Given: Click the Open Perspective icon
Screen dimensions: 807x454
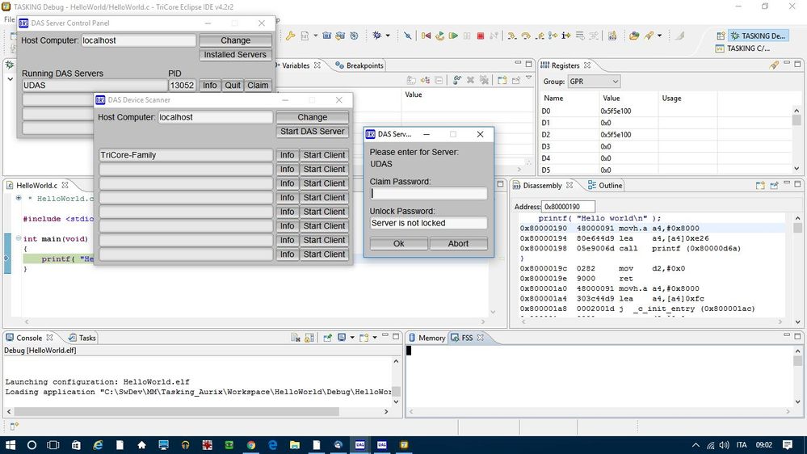Looking at the screenshot, I should pyautogui.click(x=721, y=36).
